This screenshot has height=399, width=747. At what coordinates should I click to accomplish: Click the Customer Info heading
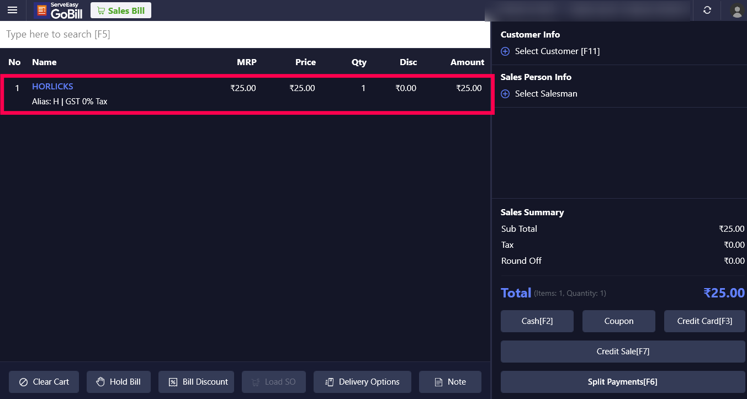[x=530, y=34]
